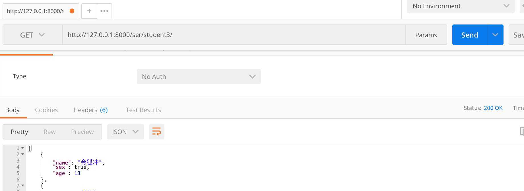The width and height of the screenshot is (524, 191).
Task: Click the Params button
Action: pyautogui.click(x=426, y=35)
